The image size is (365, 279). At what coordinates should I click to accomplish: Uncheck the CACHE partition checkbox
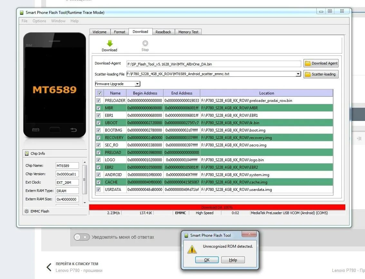99,182
